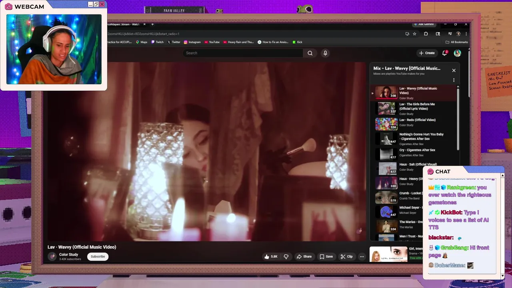Open the Instagram bookmark
512x288 pixels.
192,42
